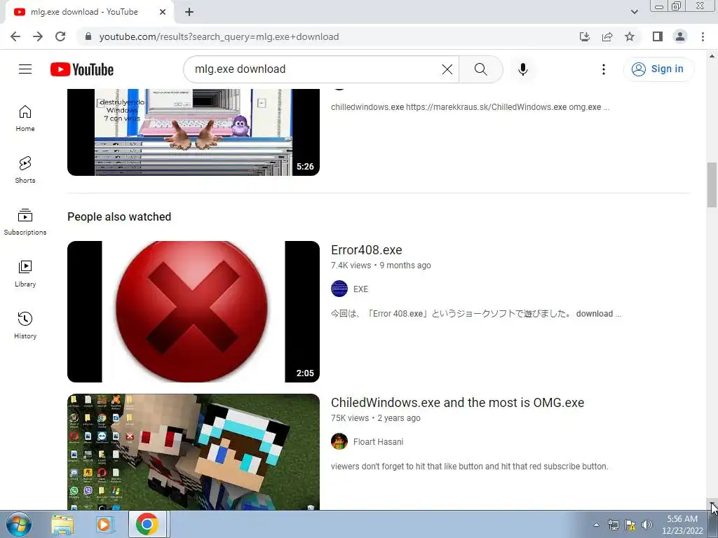The height and width of the screenshot is (538, 718).
Task: Click the volume speaker tray icon
Action: tap(647, 525)
